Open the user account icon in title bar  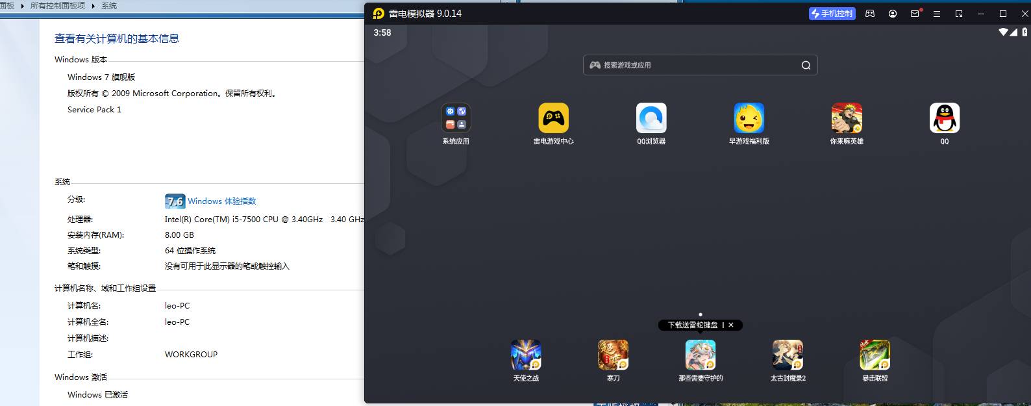coord(893,14)
